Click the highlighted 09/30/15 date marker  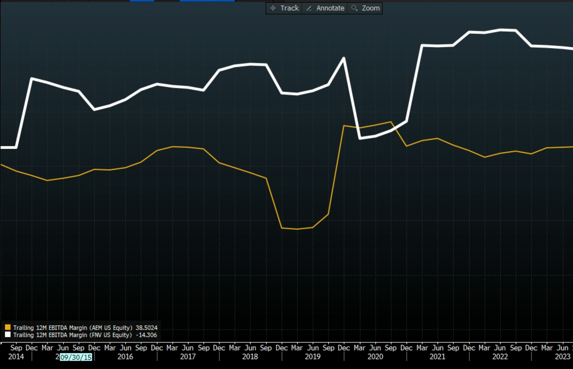(76, 357)
